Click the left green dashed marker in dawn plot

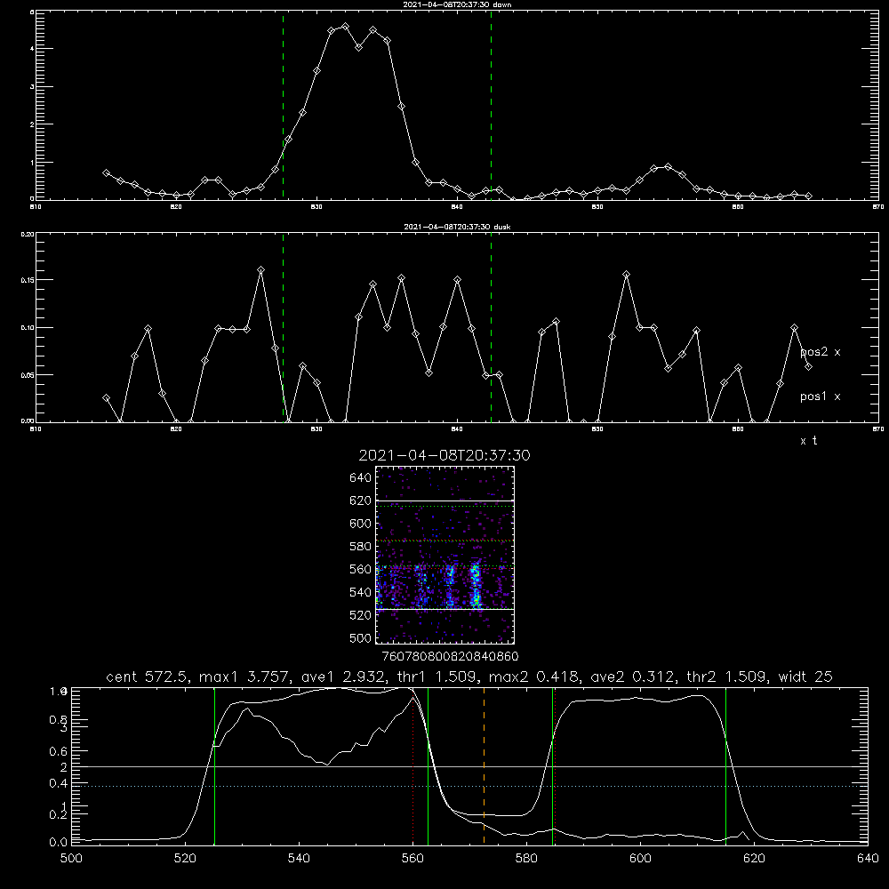(283, 105)
